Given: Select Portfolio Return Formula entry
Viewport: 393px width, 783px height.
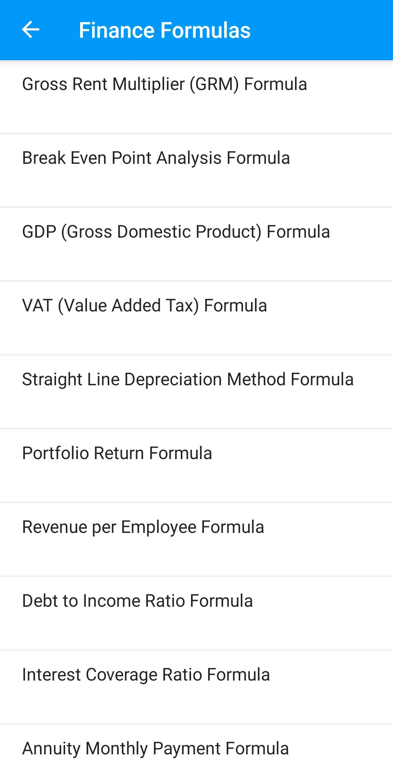Looking at the screenshot, I should pyautogui.click(x=117, y=454).
